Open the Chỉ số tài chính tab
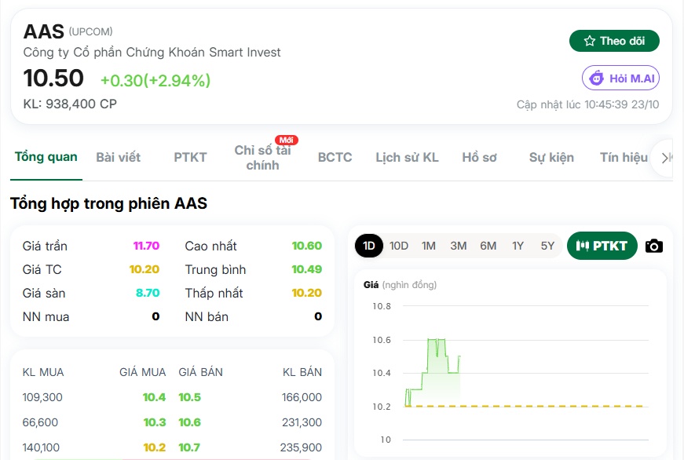The height and width of the screenshot is (460, 684). (262, 158)
